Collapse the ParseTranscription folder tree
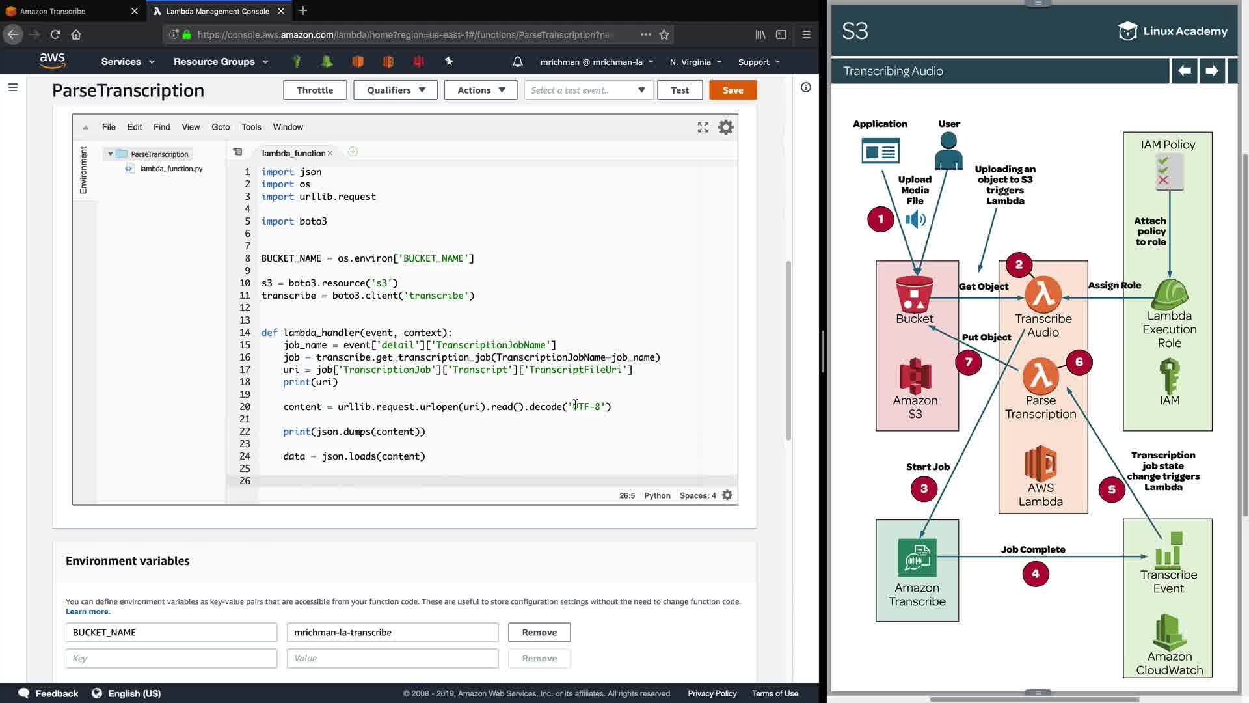 point(111,154)
